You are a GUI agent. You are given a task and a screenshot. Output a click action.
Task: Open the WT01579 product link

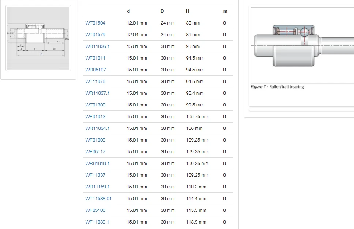point(95,35)
